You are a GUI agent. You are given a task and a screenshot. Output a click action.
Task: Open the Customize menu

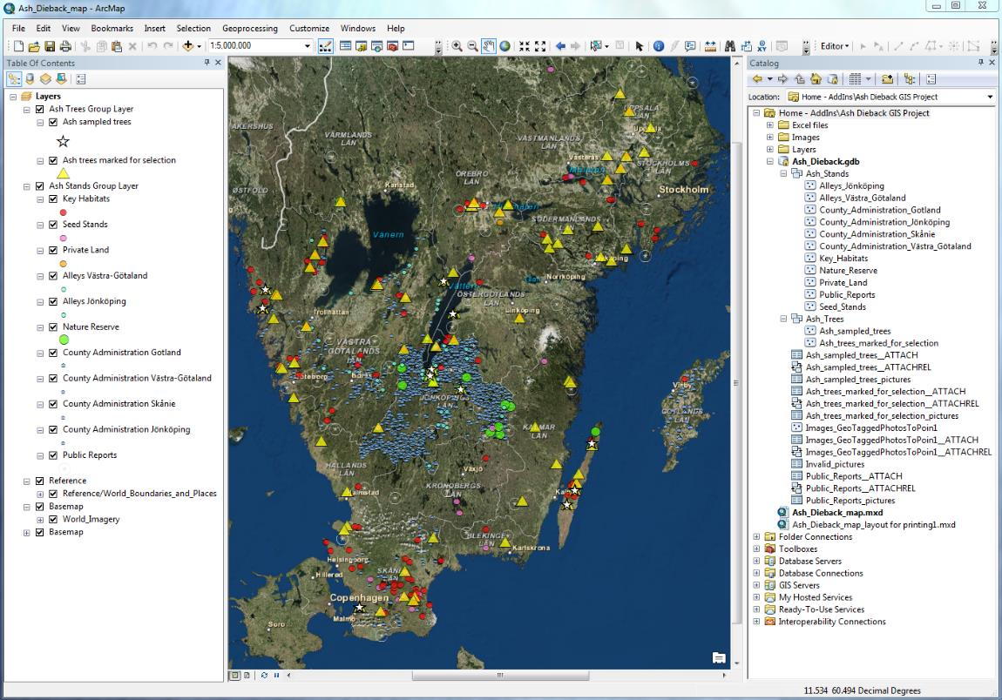click(309, 28)
